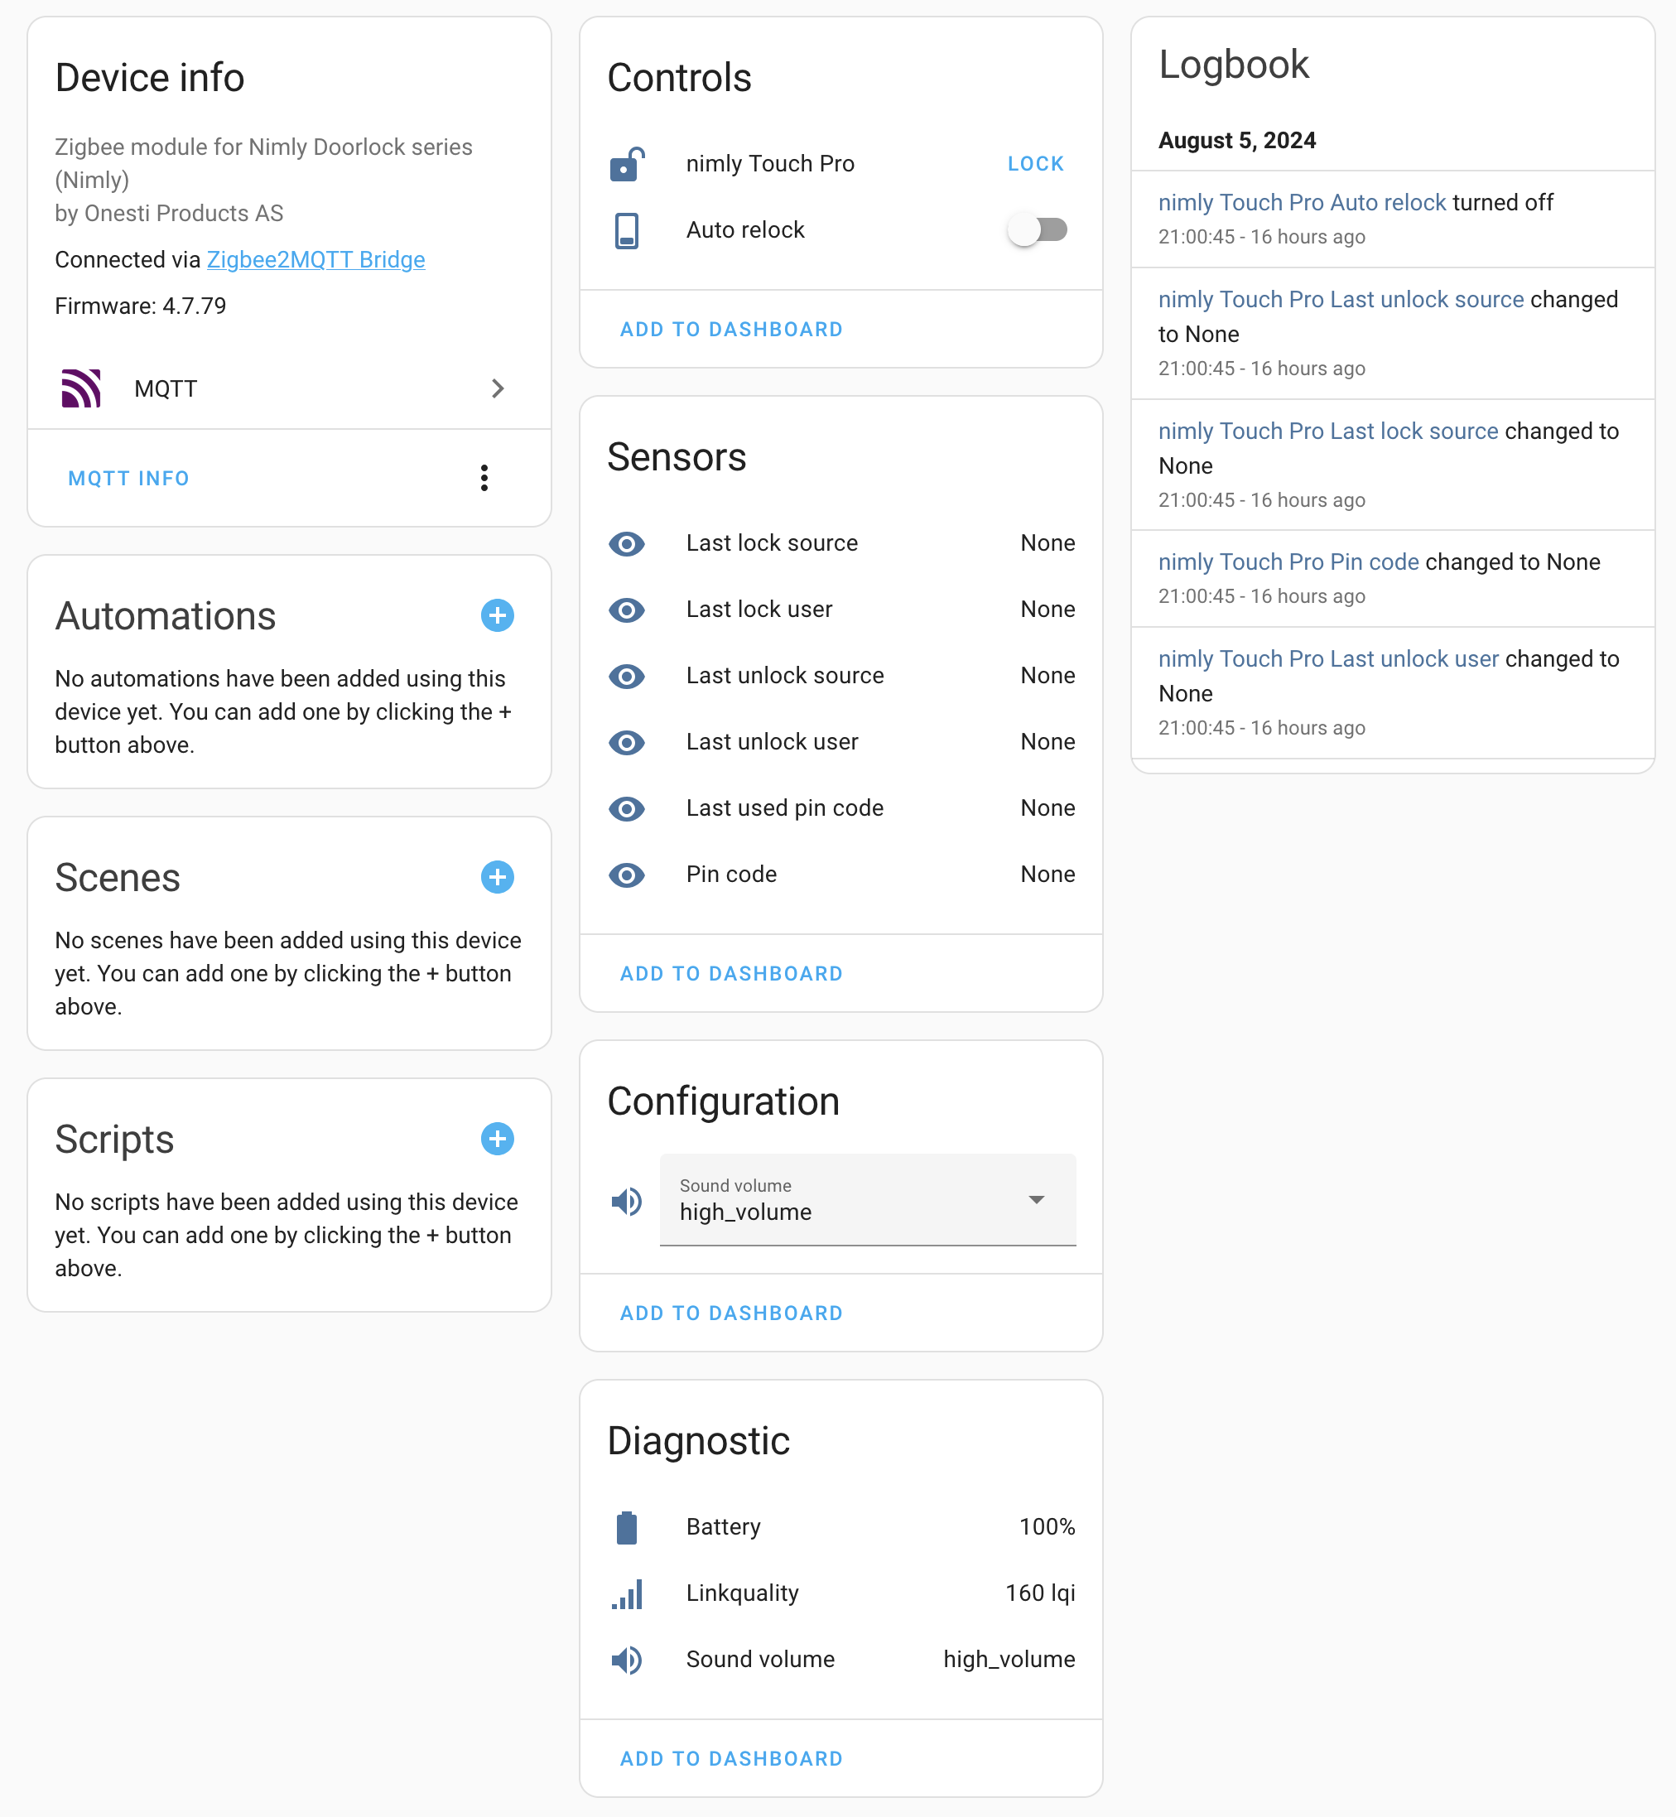
Task: Open the Scripts section plus button
Action: [498, 1138]
